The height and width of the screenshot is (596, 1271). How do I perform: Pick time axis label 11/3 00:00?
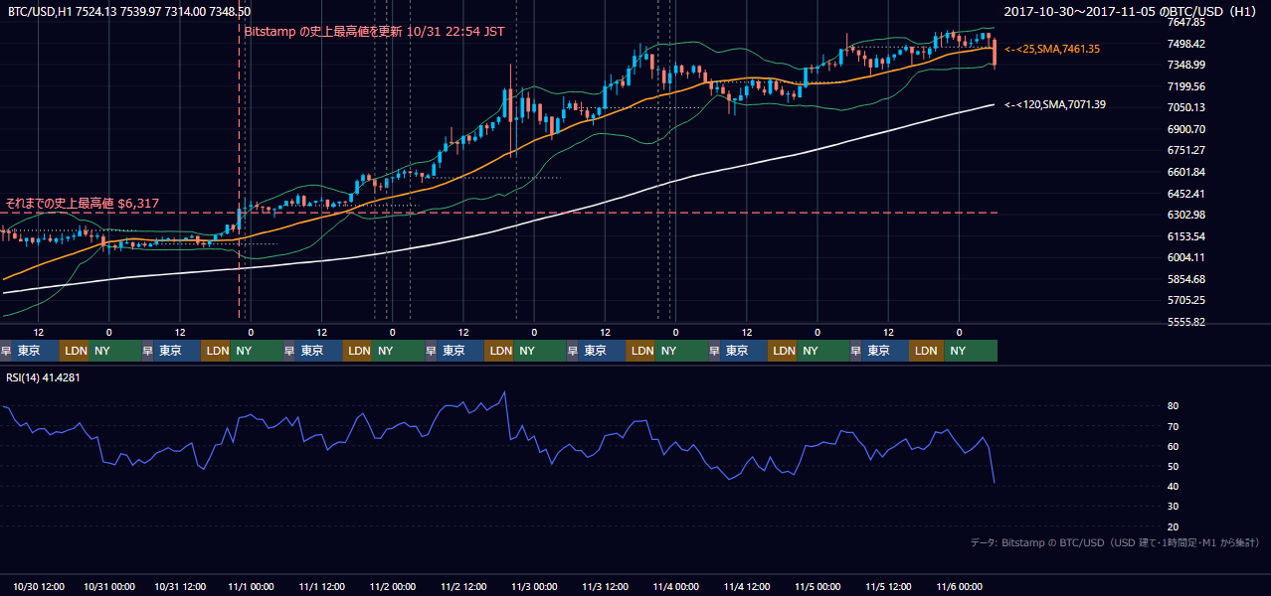tap(534, 587)
